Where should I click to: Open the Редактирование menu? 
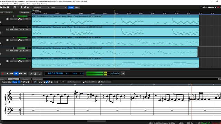[x=7, y=4]
